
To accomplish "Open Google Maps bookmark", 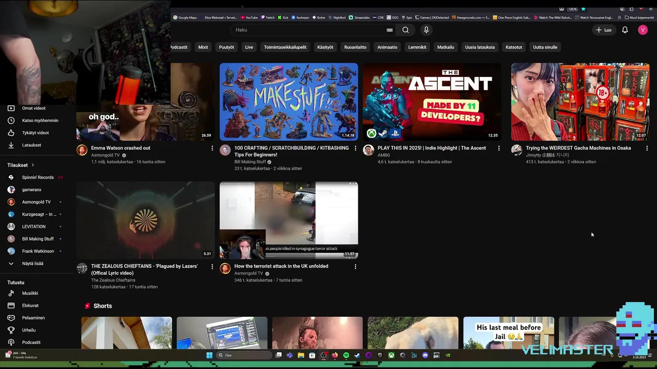I will click(x=185, y=17).
